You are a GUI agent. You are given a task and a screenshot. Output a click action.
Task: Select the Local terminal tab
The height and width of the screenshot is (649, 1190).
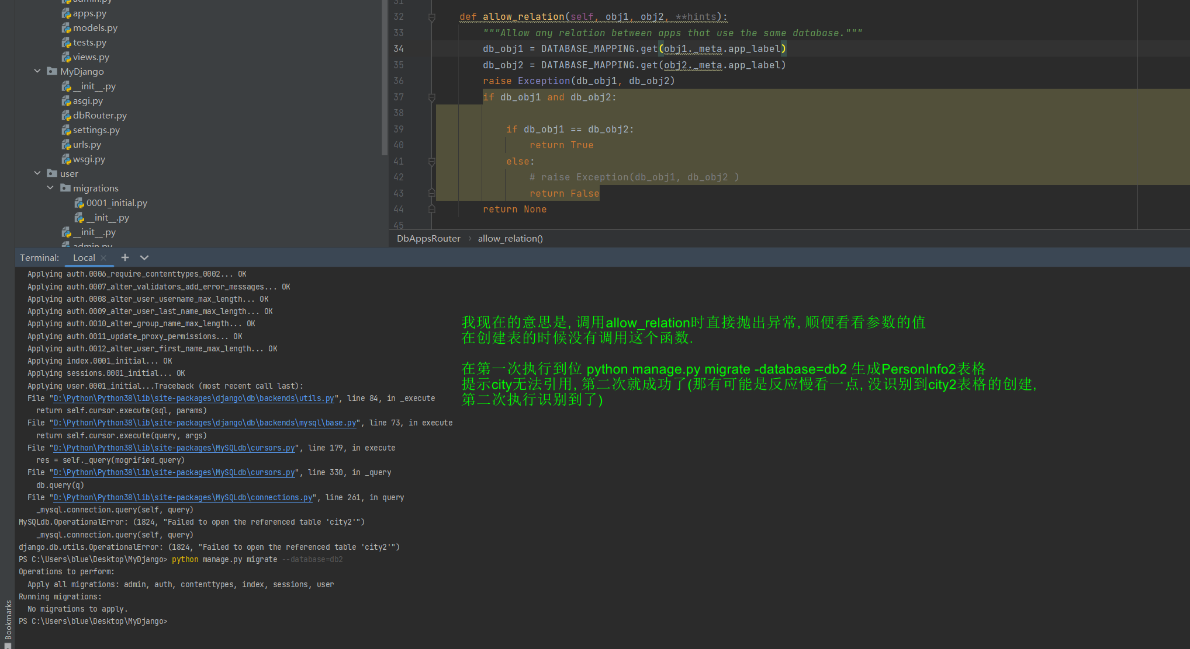click(84, 257)
